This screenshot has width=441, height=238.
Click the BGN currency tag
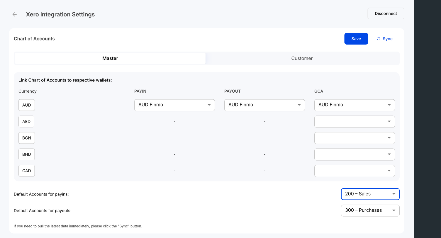pyautogui.click(x=27, y=138)
